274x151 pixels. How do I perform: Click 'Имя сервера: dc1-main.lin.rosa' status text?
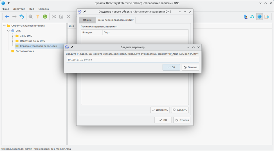[x=52, y=149]
